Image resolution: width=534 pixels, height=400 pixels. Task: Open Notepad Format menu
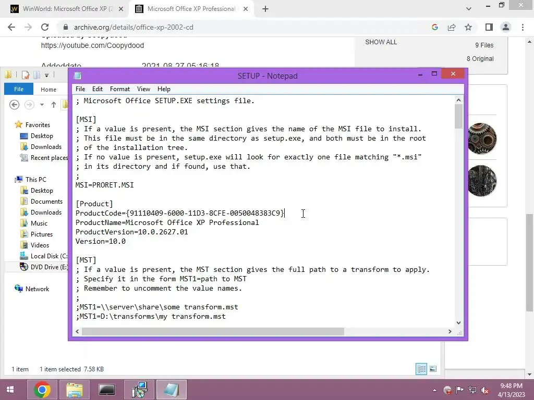(120, 89)
